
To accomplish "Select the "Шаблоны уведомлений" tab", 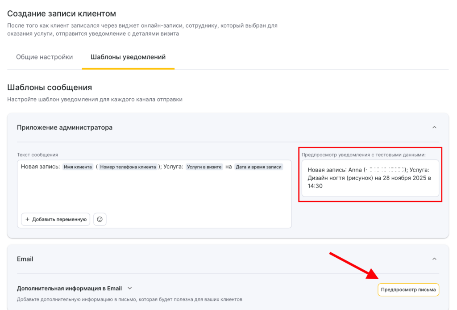I will coord(128,57).
